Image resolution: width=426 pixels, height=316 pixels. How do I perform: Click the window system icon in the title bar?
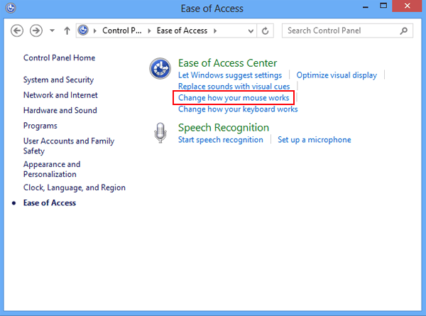[x=11, y=8]
